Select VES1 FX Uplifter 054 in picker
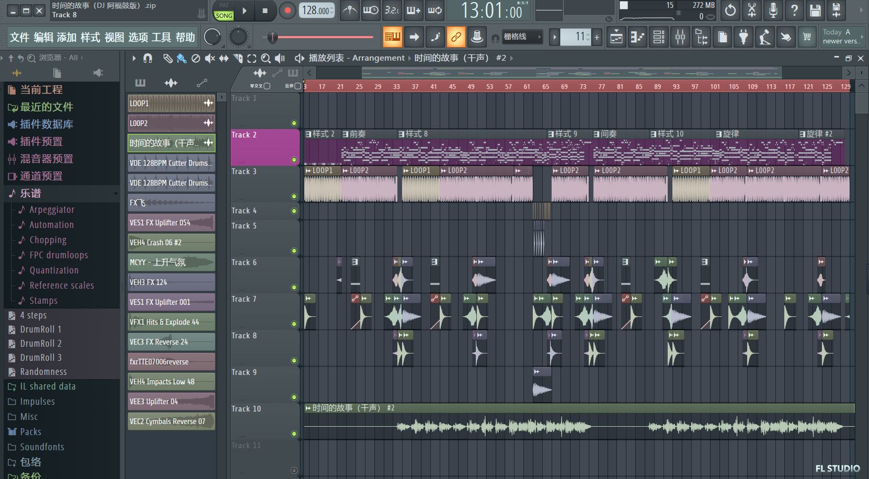This screenshot has height=479, width=869. pyautogui.click(x=171, y=222)
